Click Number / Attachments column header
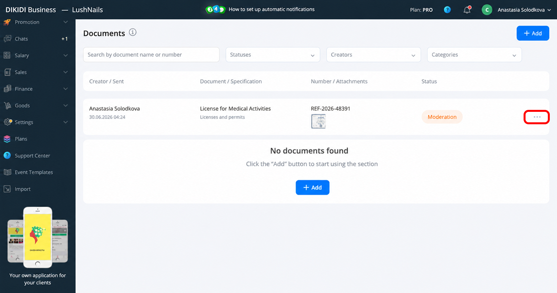This screenshot has height=293, width=557. pyautogui.click(x=339, y=81)
